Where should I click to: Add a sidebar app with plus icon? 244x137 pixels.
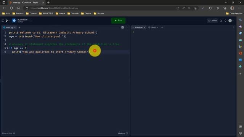[x=240, y=73]
